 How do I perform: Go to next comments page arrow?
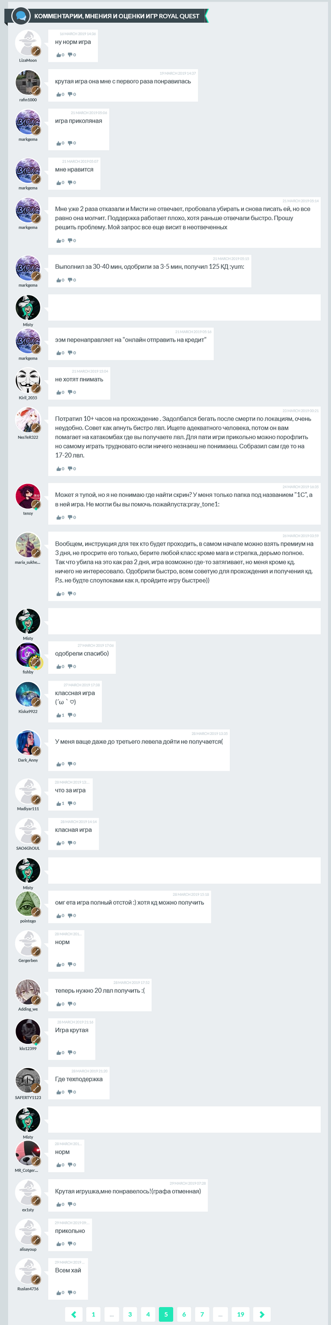pyautogui.click(x=262, y=1314)
